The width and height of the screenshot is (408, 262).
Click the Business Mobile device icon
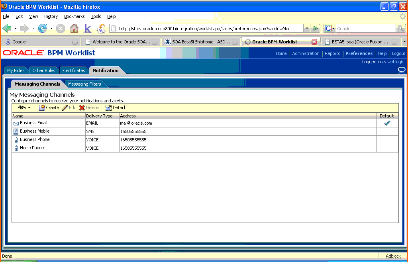click(16, 131)
